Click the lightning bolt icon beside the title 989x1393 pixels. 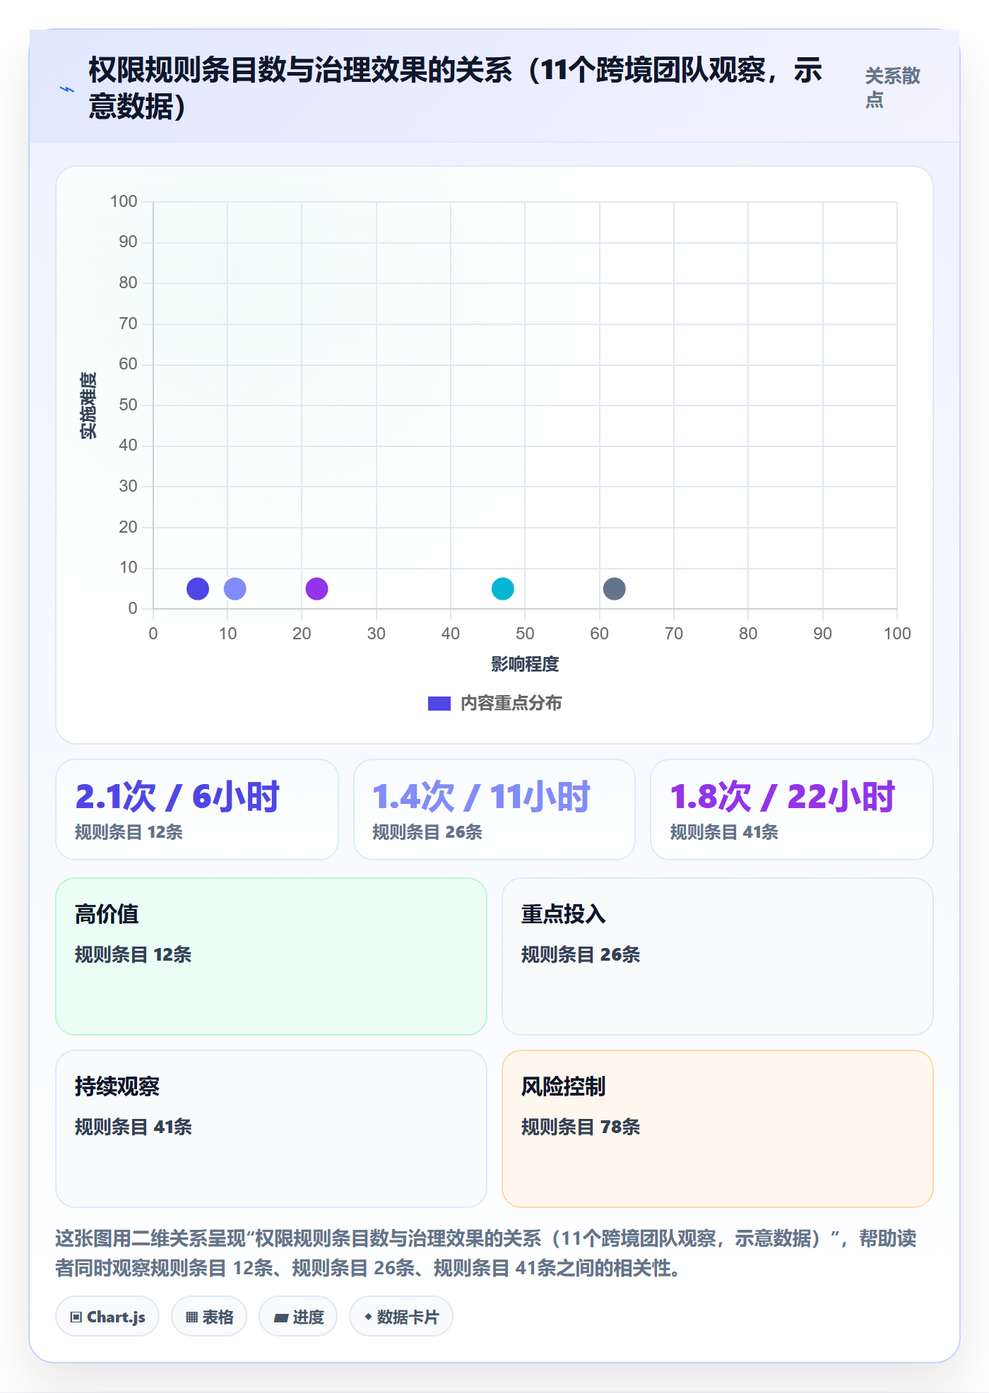(67, 90)
